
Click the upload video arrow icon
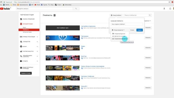(164, 8)
